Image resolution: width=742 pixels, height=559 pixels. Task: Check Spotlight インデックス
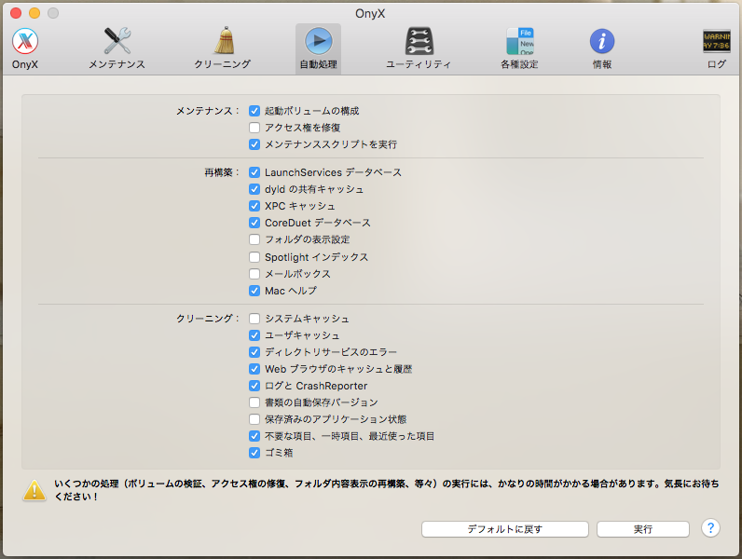tap(254, 257)
